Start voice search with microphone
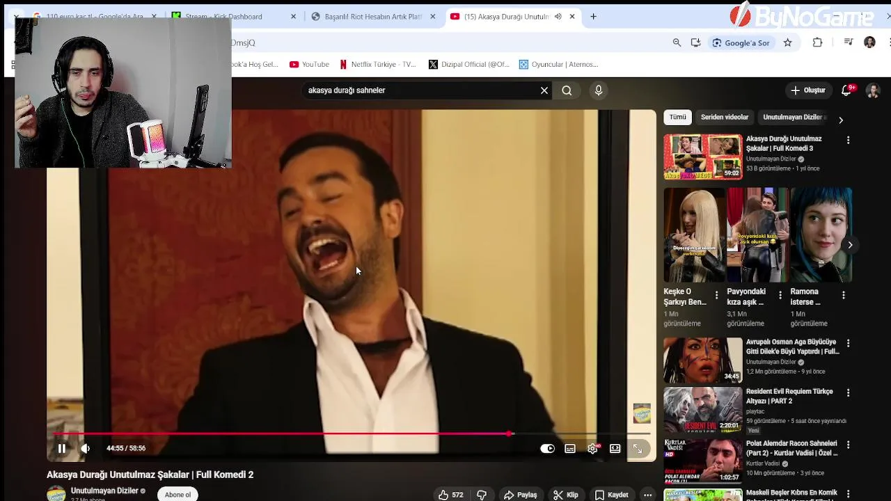This screenshot has width=891, height=501. point(599,90)
